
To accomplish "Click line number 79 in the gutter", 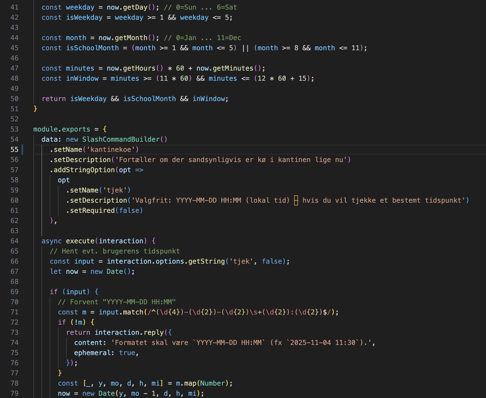I will coord(14,393).
